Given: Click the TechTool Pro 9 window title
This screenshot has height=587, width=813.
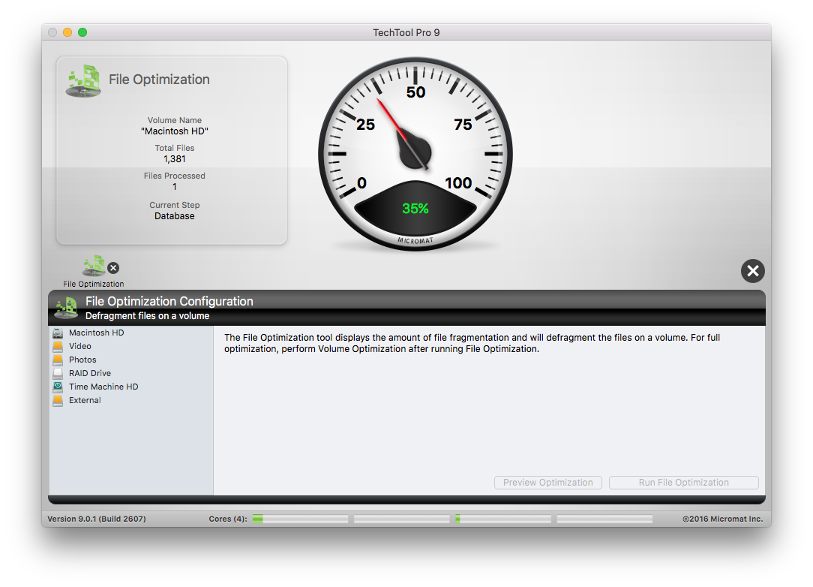Looking at the screenshot, I should tap(406, 33).
